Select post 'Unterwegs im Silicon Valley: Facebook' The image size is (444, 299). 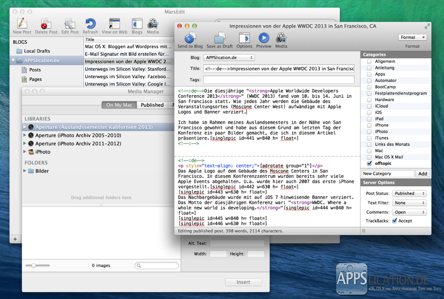tap(129, 77)
